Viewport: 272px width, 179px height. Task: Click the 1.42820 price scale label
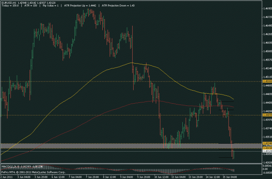(x=268, y=162)
